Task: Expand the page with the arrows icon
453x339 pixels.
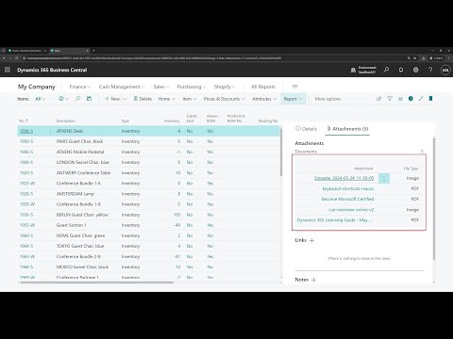Action: [x=421, y=99]
